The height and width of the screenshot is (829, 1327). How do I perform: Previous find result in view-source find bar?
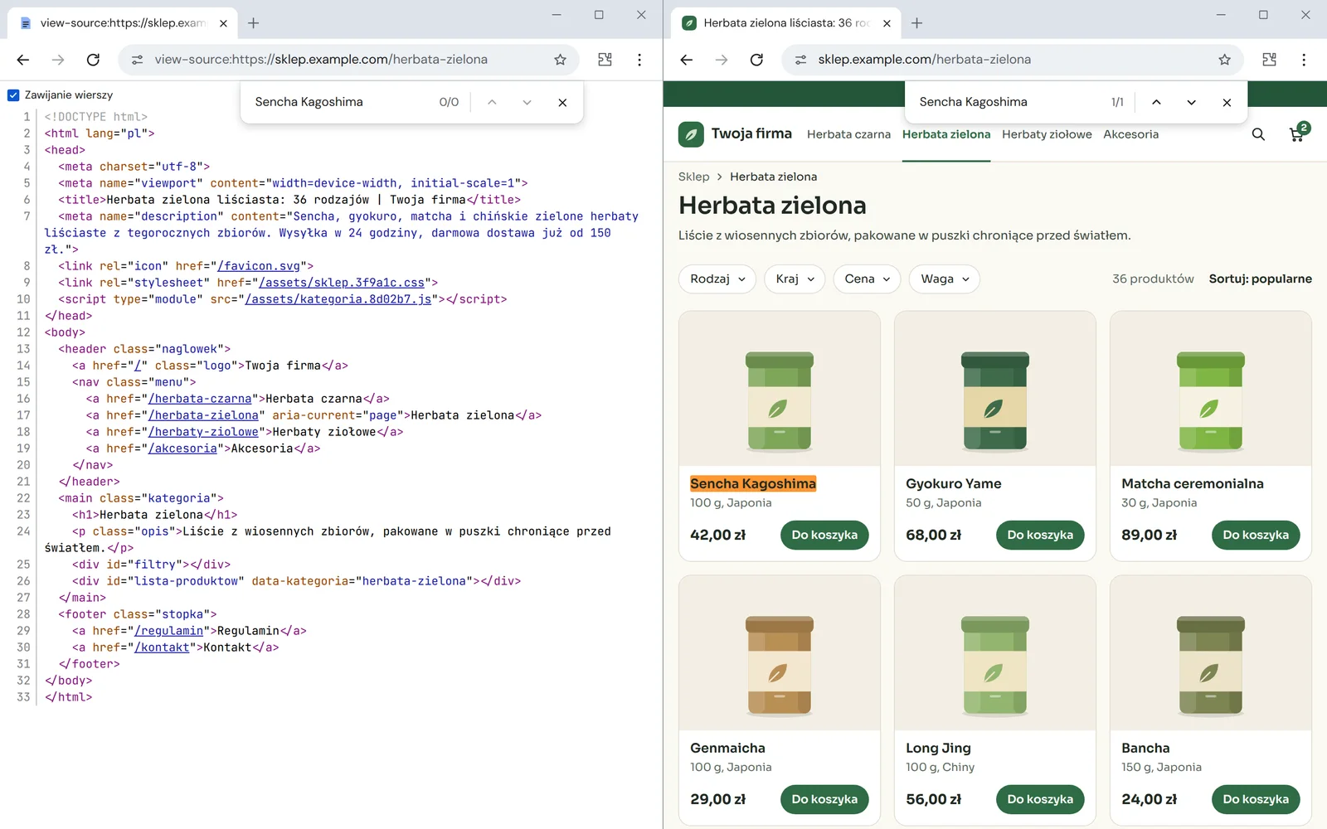(x=492, y=102)
